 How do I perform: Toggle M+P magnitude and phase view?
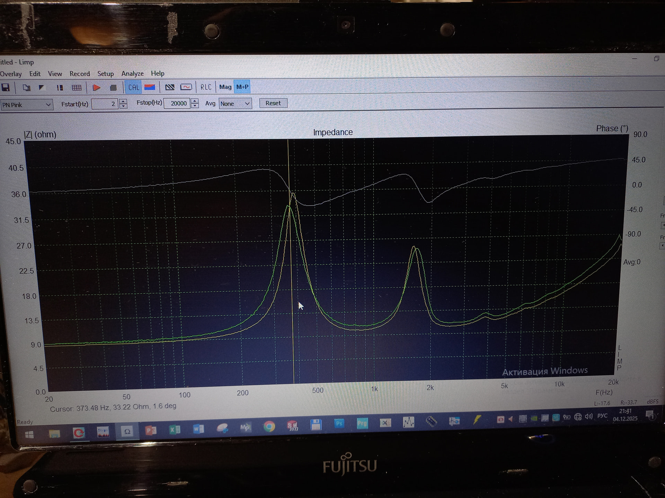coord(242,87)
